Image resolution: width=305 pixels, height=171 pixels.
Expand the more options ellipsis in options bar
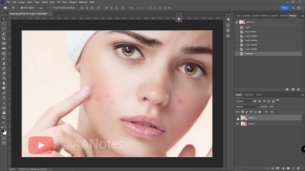131,8
